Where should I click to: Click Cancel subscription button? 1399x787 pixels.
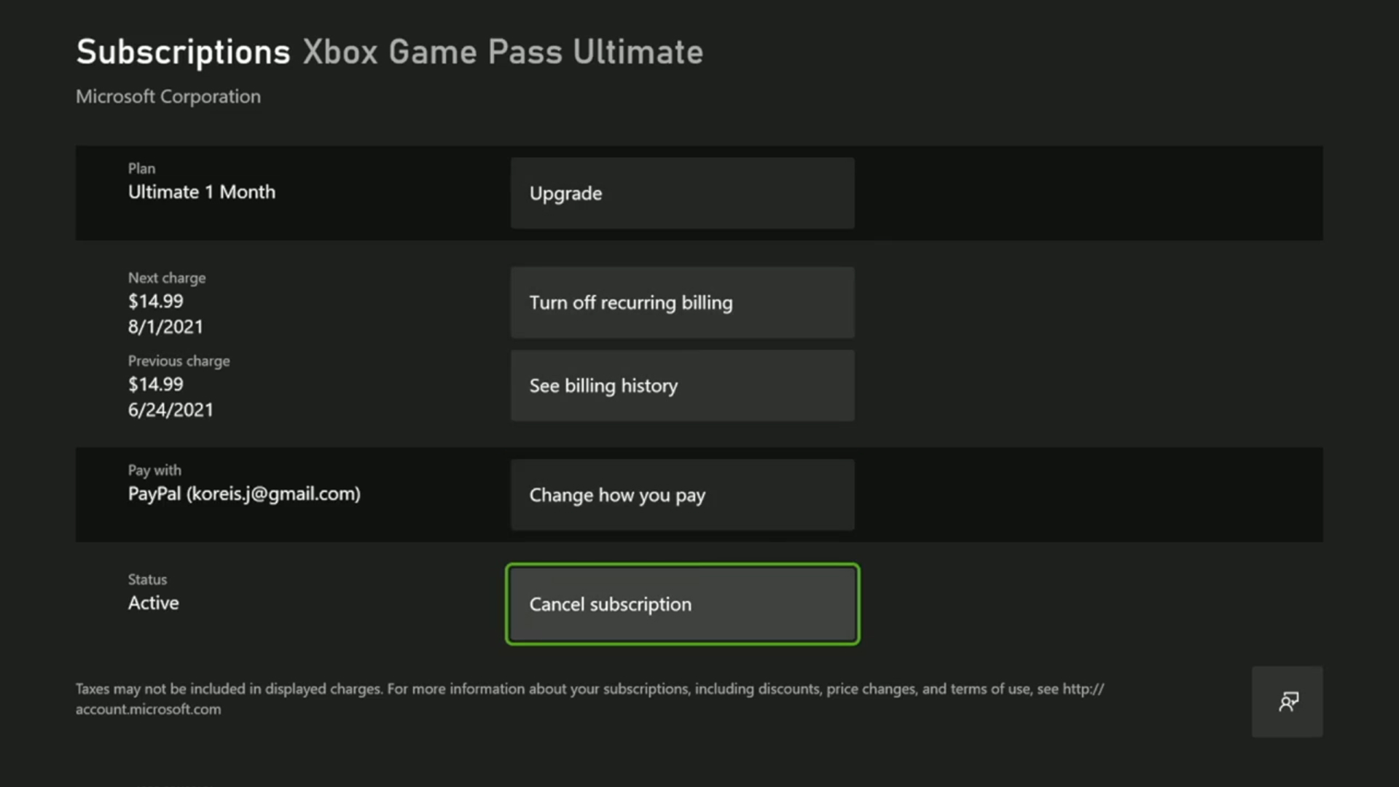coord(682,603)
